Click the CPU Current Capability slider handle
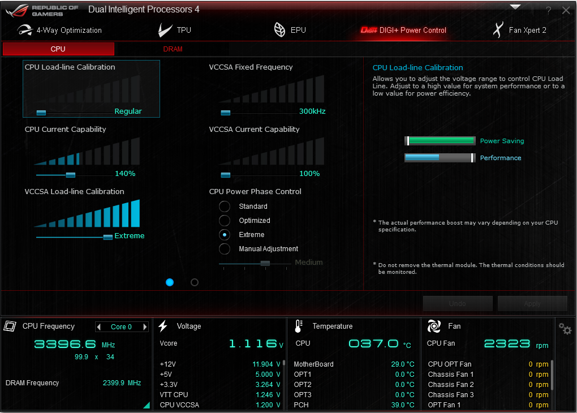Image resolution: width=577 pixels, height=413 pixels. pyautogui.click(x=70, y=175)
